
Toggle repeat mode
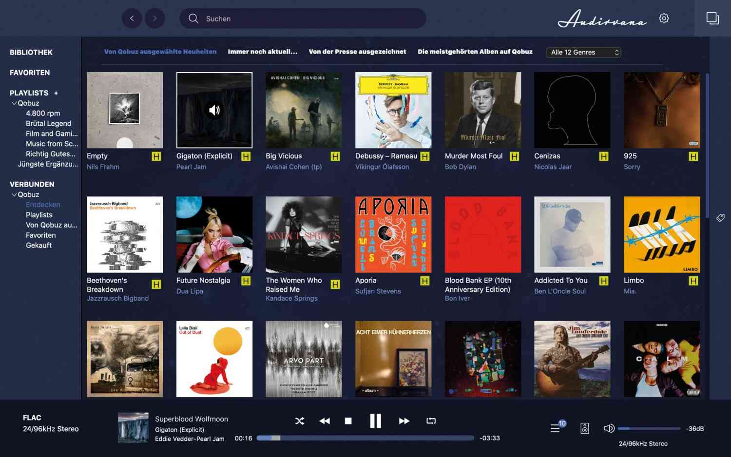pyautogui.click(x=431, y=421)
